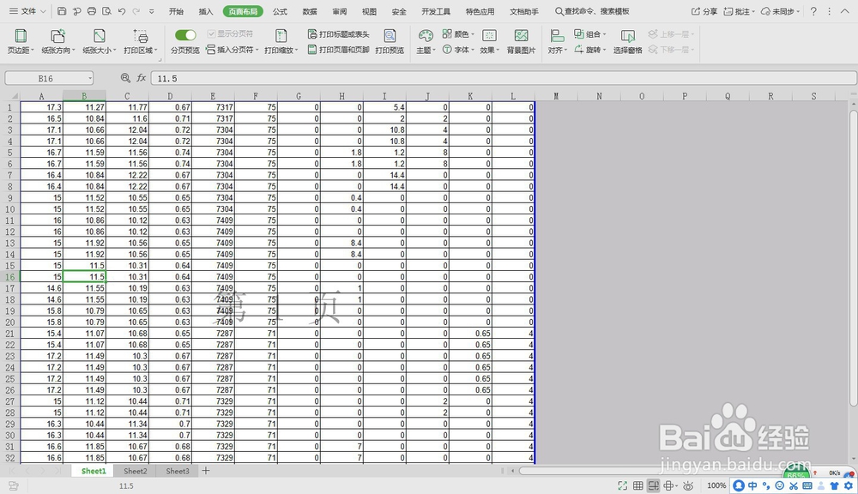
Task: Open quick print preview icon next to printer
Action: [x=106, y=11]
